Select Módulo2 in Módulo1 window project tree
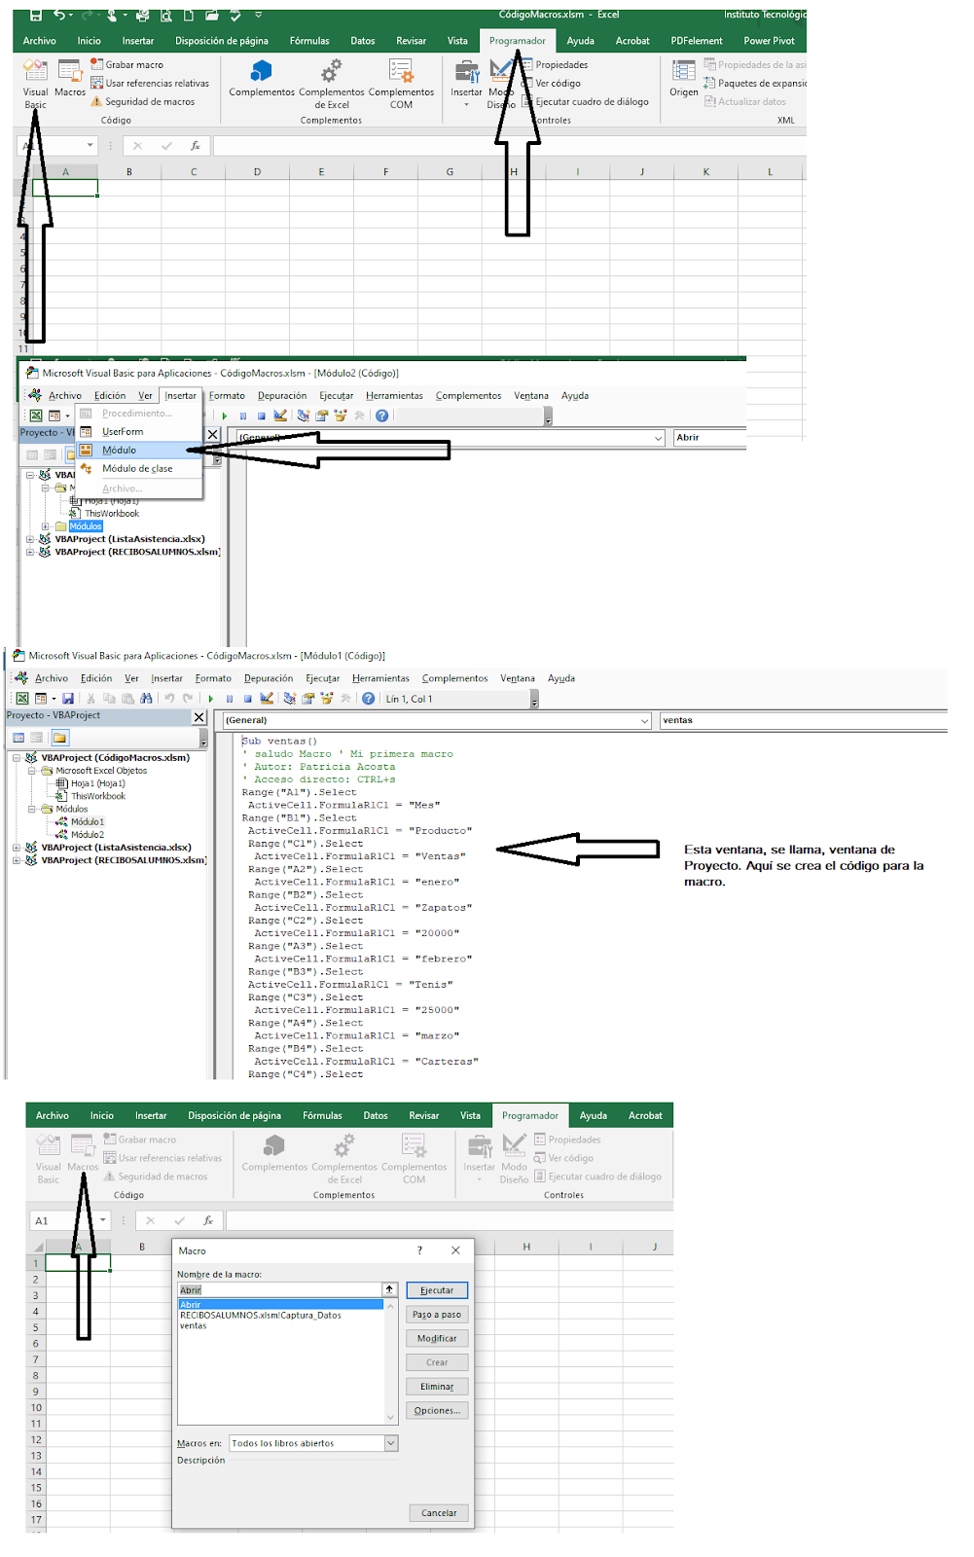This screenshot has width=974, height=1557. [x=87, y=835]
